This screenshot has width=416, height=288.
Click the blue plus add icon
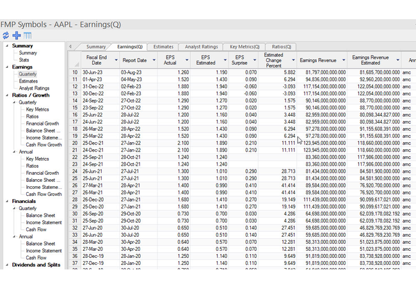coord(17,35)
